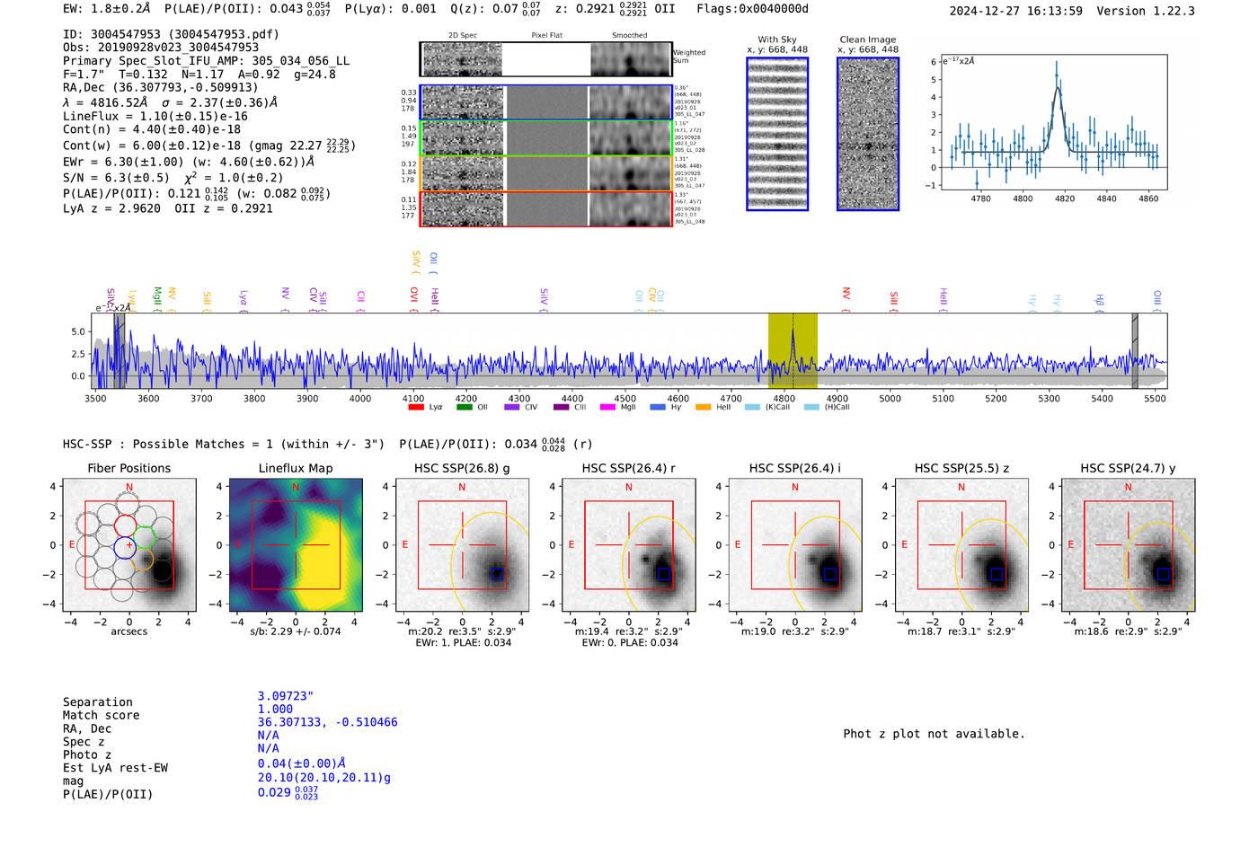
Task: Click the With Sky cutout image
Action: tap(777, 134)
